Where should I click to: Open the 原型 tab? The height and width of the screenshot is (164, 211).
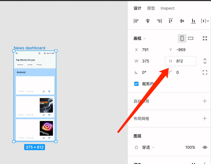click(151, 8)
